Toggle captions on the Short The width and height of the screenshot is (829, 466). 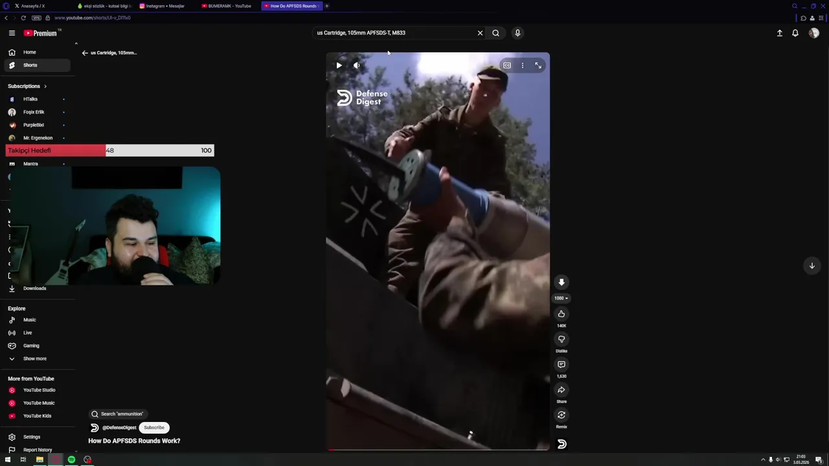(x=507, y=65)
